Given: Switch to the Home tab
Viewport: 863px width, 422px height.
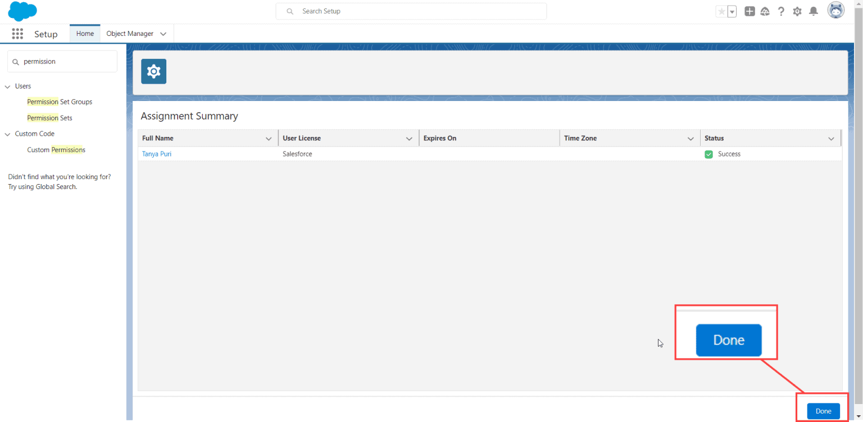Looking at the screenshot, I should click(x=85, y=34).
